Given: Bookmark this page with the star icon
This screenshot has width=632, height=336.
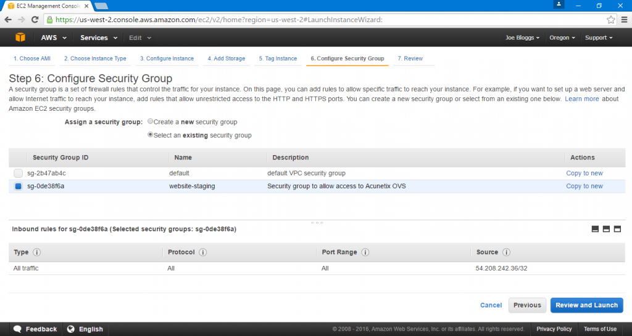Looking at the screenshot, I should tap(610, 19).
